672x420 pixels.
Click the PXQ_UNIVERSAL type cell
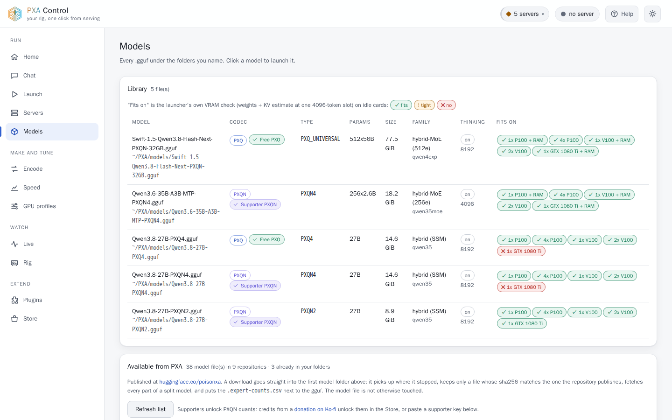320,139
